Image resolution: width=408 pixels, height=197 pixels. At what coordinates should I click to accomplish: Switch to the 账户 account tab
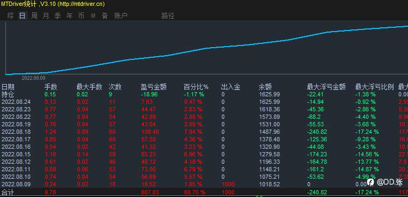(121, 16)
